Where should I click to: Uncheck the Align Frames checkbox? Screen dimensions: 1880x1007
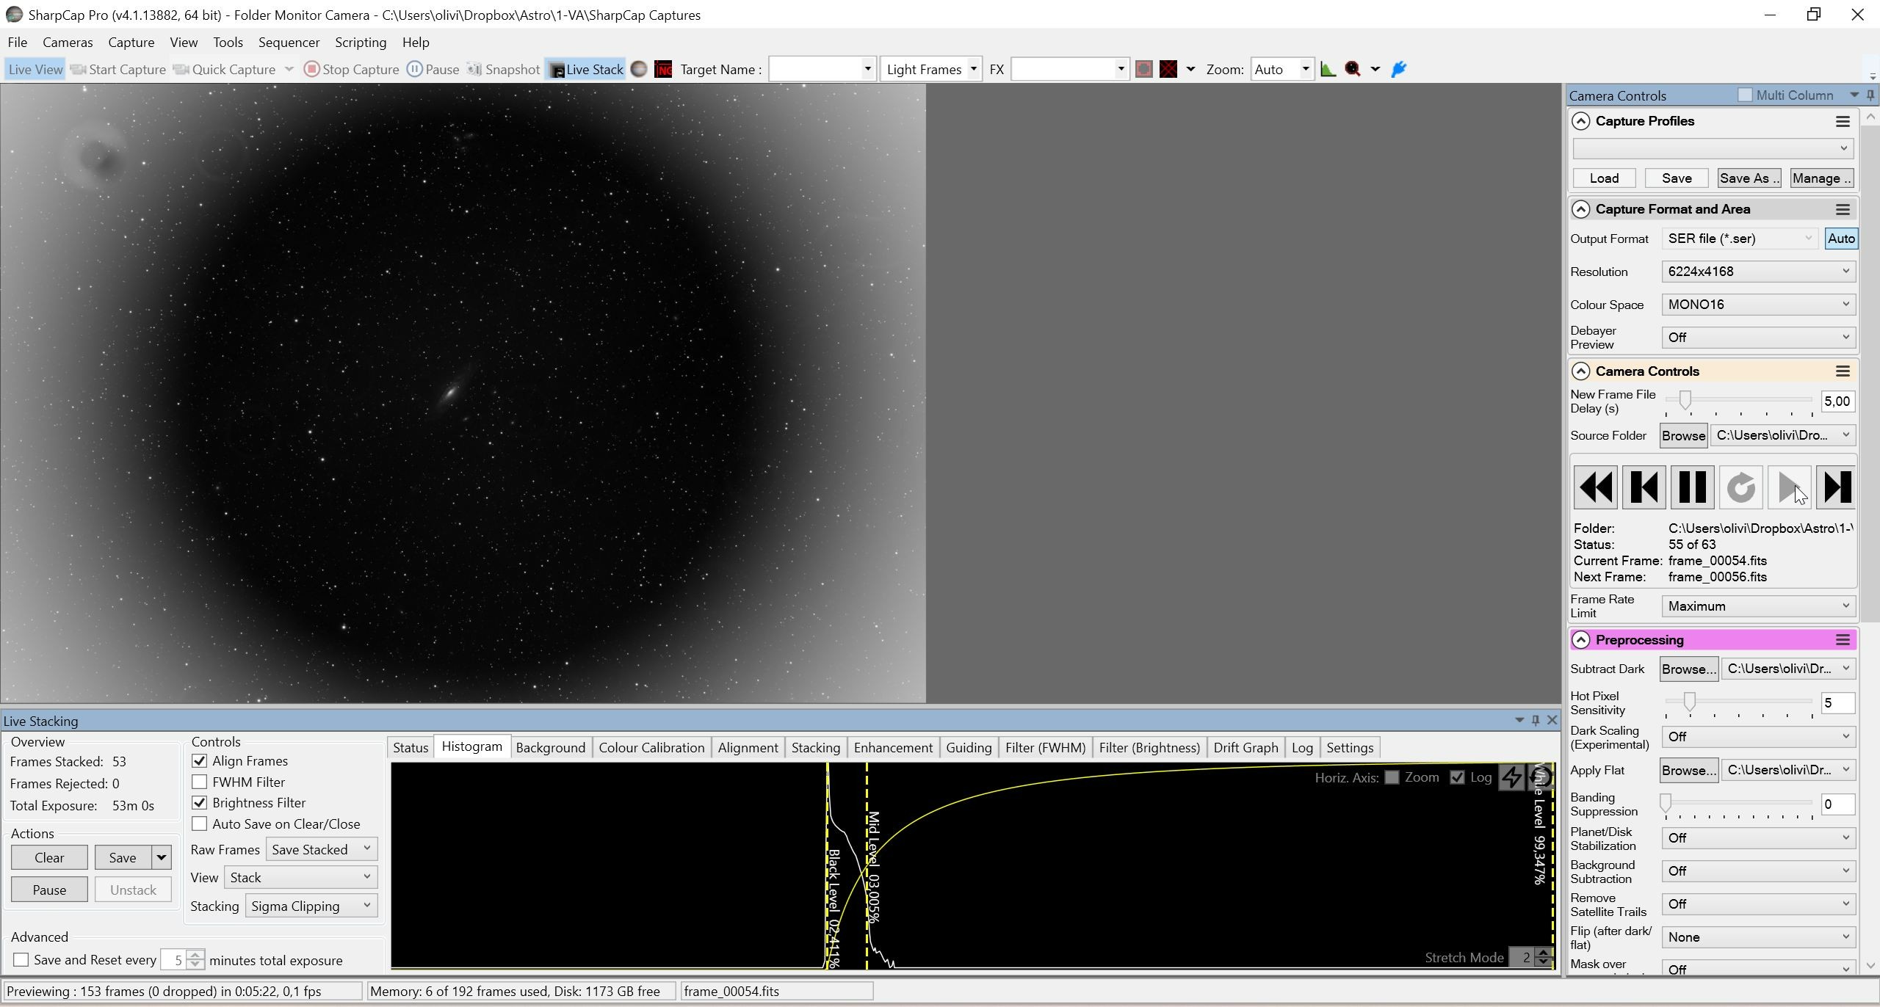pos(199,761)
